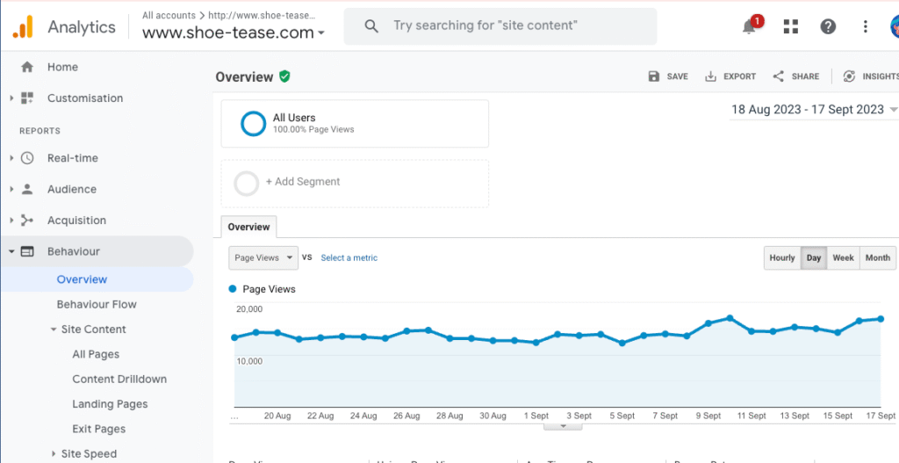
Task: Click the EXPORT button
Action: coord(730,76)
